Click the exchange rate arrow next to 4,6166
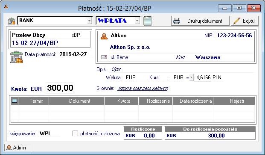The image size is (265, 155). point(191,77)
